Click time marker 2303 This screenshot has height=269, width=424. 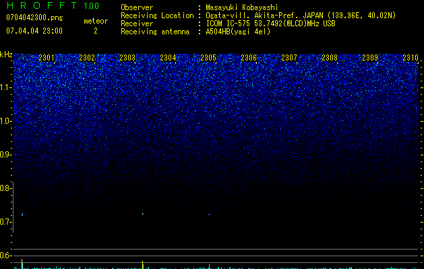coord(127,58)
